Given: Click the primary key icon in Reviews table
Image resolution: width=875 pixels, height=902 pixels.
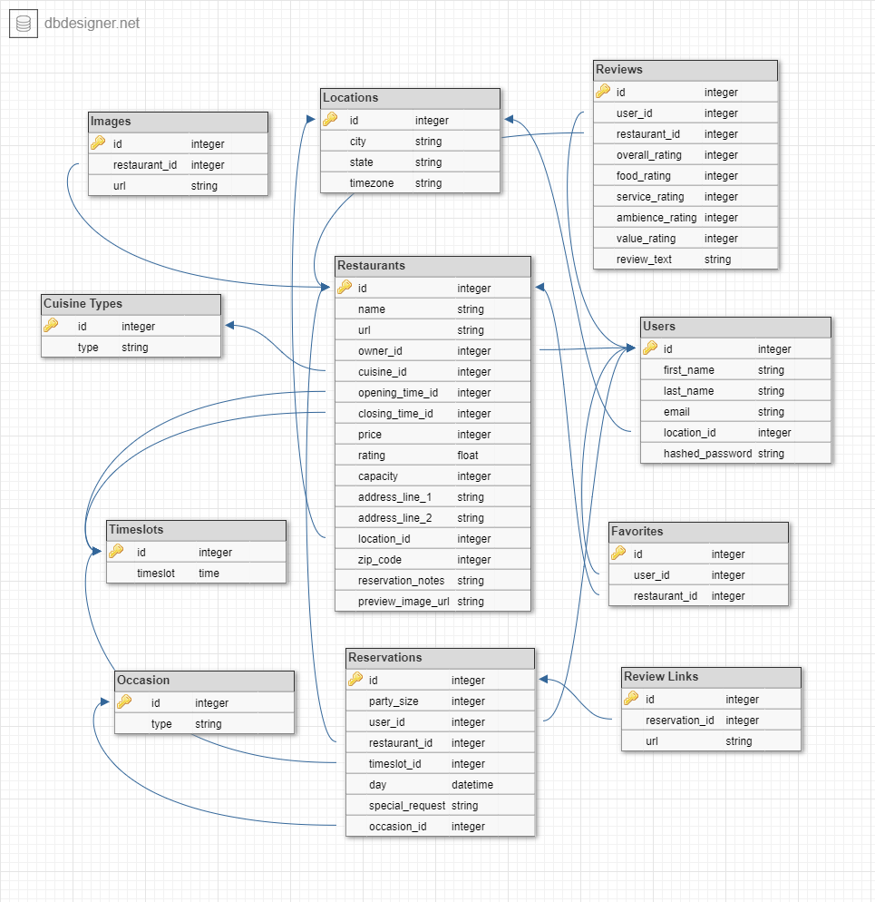Looking at the screenshot, I should click(602, 92).
